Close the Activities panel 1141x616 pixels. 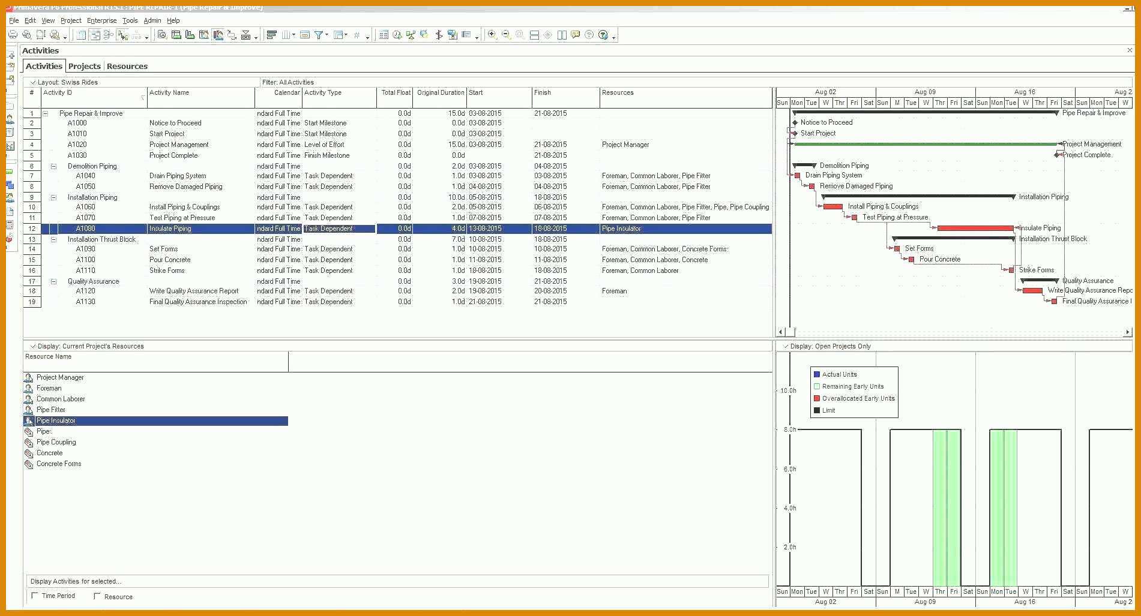point(1130,50)
